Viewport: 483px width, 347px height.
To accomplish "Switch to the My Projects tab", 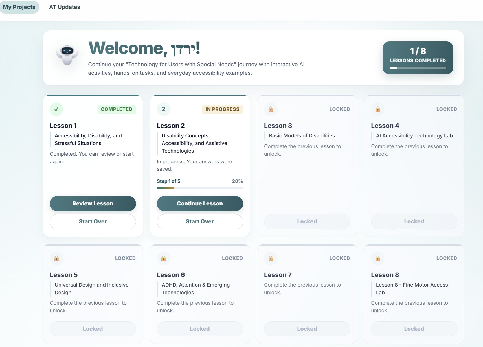I will click(19, 7).
